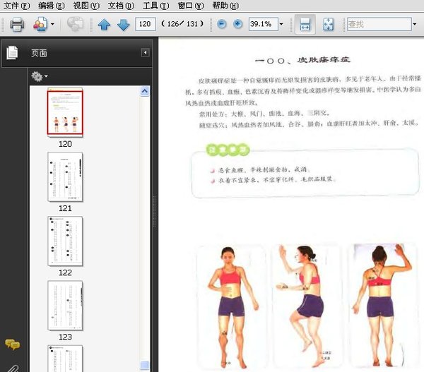The height and width of the screenshot is (372, 424).
Task: Click the zoom percentage field 39.1%
Action: 263,24
